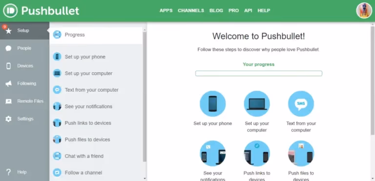Click the large 'See your notifications' circle icon
375x181 pixels.
pyautogui.click(x=212, y=154)
